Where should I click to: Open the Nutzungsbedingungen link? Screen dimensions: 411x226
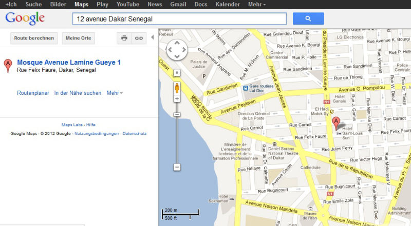coord(97,133)
